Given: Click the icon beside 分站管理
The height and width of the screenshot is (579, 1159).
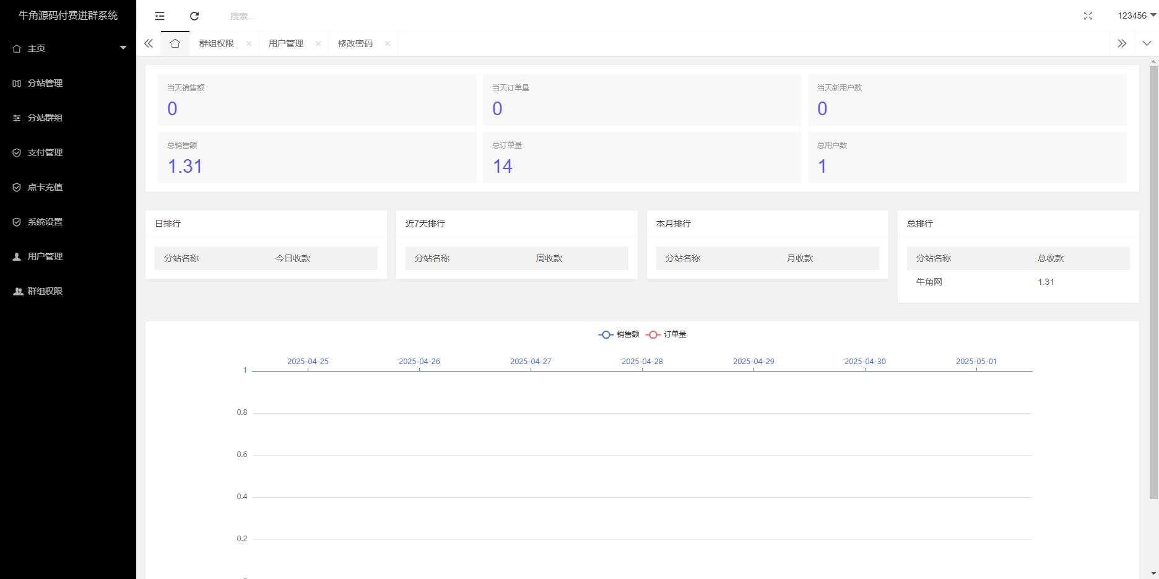Looking at the screenshot, I should tap(17, 83).
